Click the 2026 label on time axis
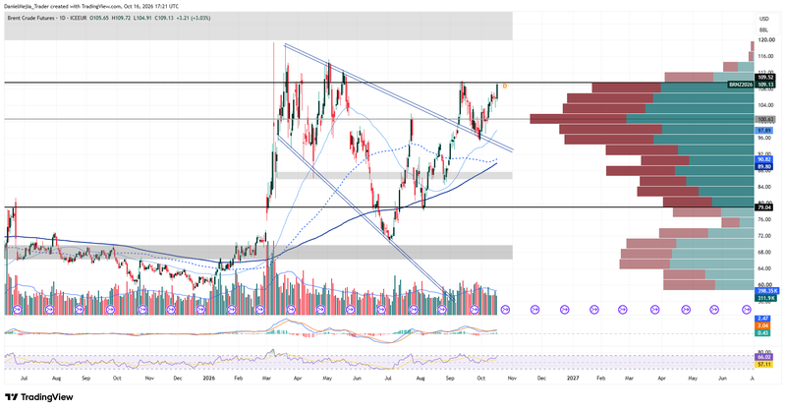This screenshot has width=786, height=410. pyautogui.click(x=209, y=378)
